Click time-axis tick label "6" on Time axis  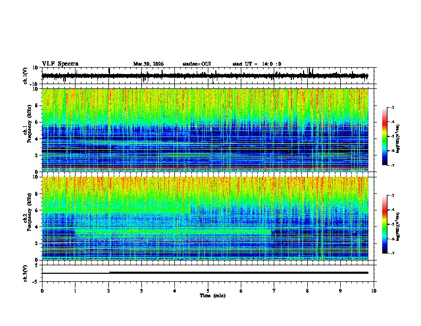tap(241, 291)
